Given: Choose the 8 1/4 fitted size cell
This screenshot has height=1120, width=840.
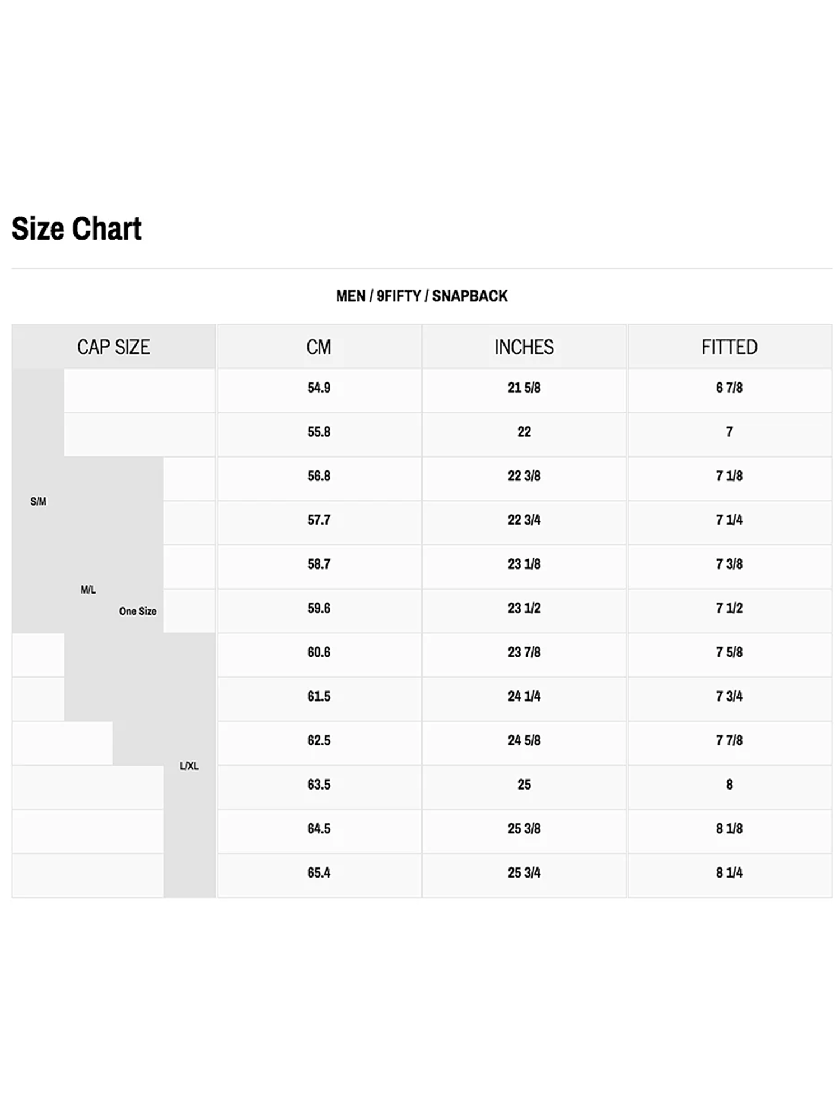Looking at the screenshot, I should coord(729,872).
